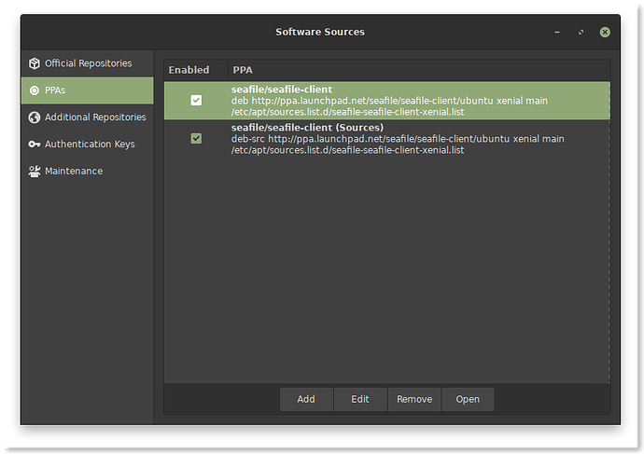Go to the Authentication Keys section

pyautogui.click(x=90, y=144)
